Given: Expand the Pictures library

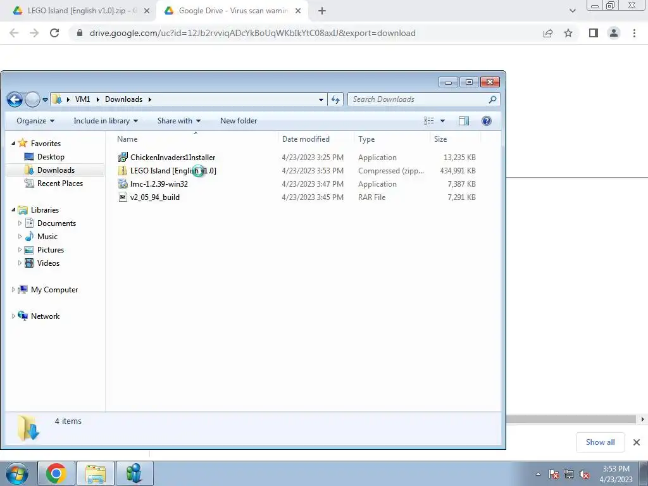Looking at the screenshot, I should click(20, 249).
